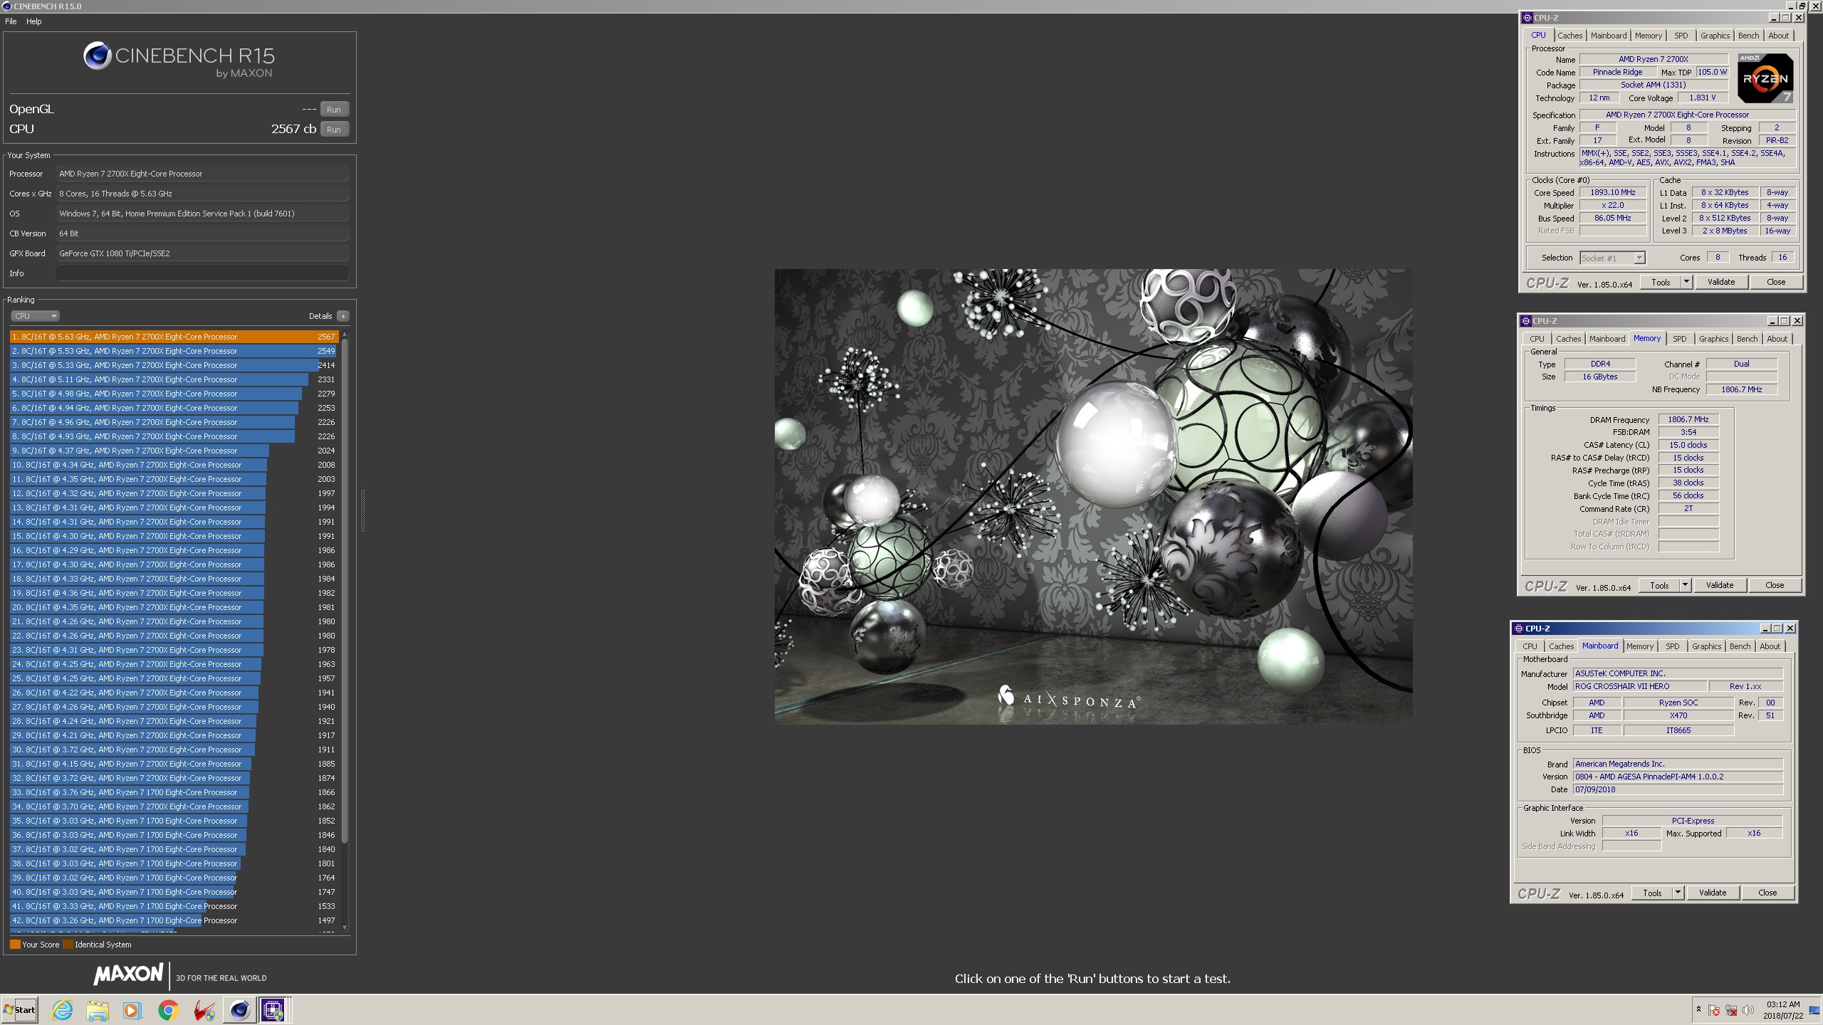This screenshot has width=1823, height=1025.
Task: Click the empty Info input field
Action: coord(202,273)
